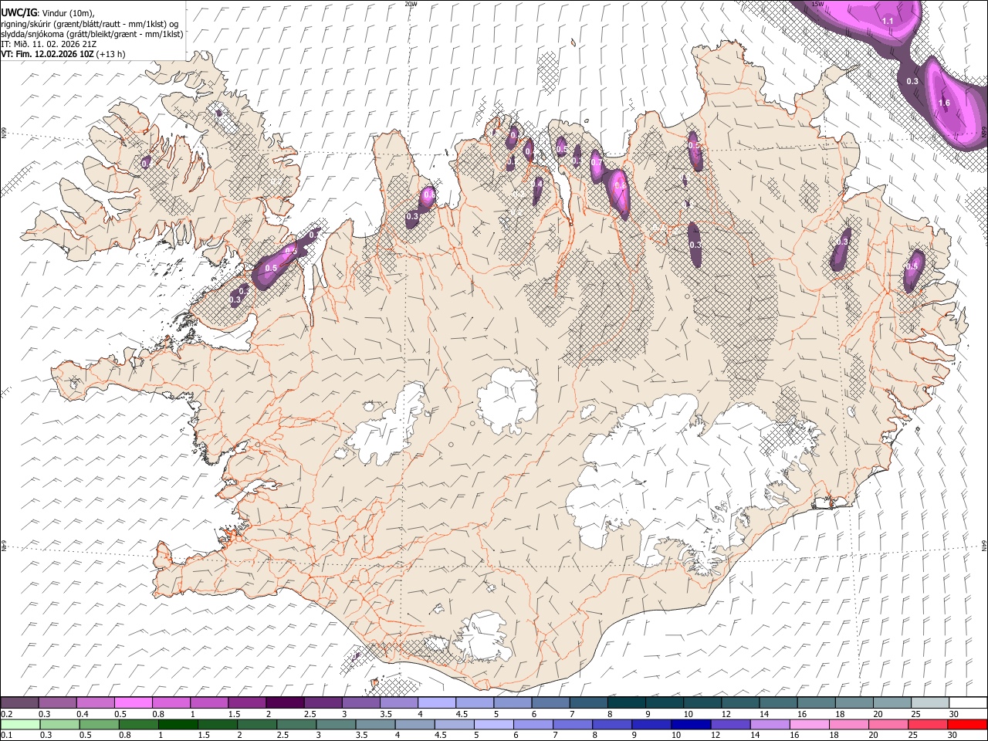The height and width of the screenshot is (741, 988).
Task: Pick the red 30 swatch in bottom legend row
Action: click(x=966, y=724)
